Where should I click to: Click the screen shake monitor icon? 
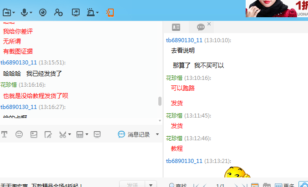97,134
